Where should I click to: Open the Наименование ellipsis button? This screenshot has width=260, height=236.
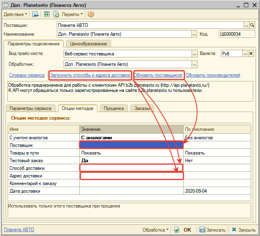194,34
